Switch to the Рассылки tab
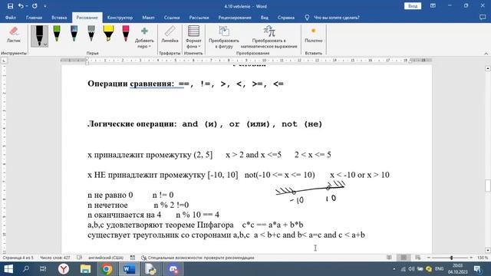The height and width of the screenshot is (276, 491). pos(199,18)
